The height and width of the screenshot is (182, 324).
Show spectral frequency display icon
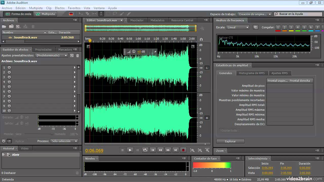(71, 14)
